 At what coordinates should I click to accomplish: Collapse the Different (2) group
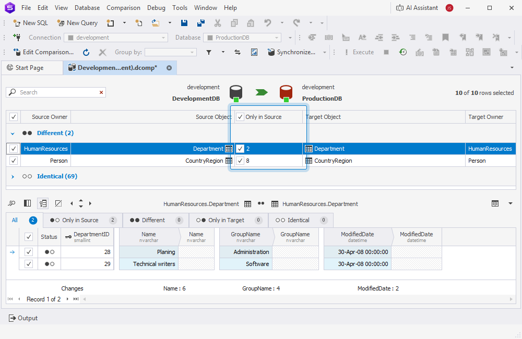[13, 134]
